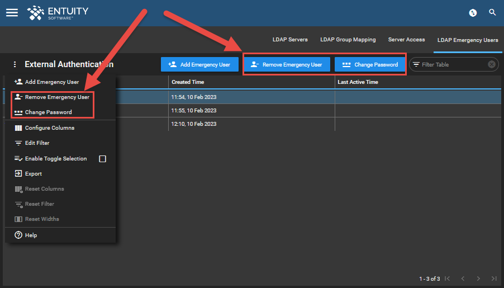Open the LDAP Group Mapping tab

(348, 40)
